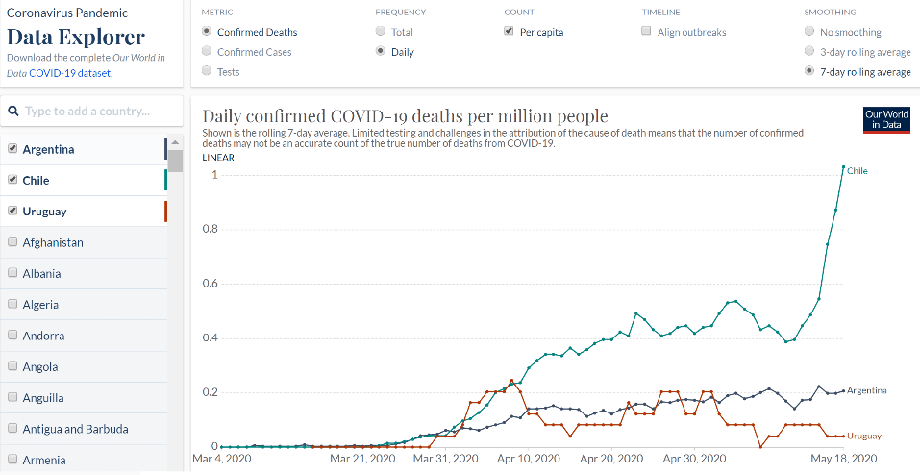The height and width of the screenshot is (475, 920).
Task: Click Chile's teal color swatch
Action: click(165, 180)
